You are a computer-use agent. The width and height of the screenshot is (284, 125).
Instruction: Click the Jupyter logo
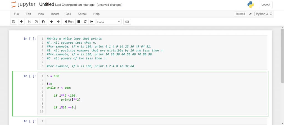[23, 4]
